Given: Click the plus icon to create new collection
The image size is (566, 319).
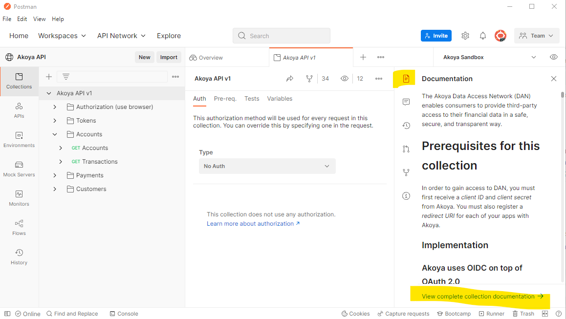Looking at the screenshot, I should tap(49, 77).
